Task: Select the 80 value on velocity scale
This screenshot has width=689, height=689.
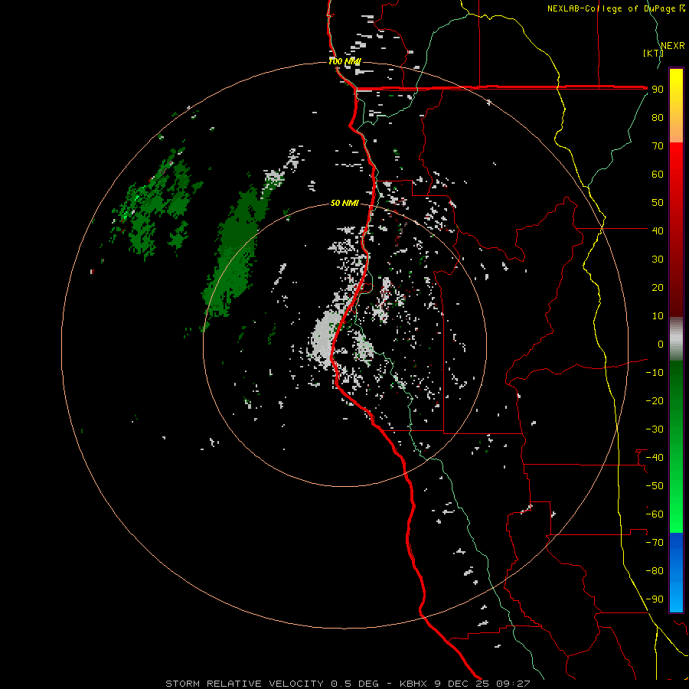Action: click(x=658, y=117)
